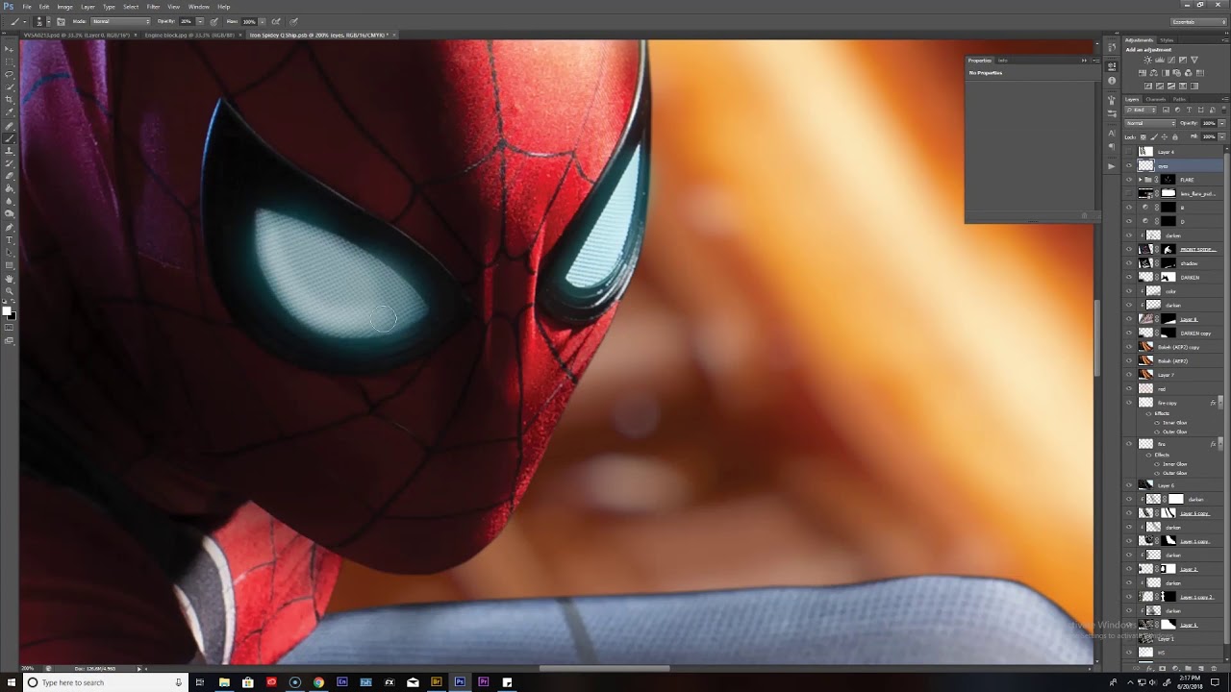This screenshot has width=1231, height=692.
Task: Click the zoom percentage field at bottom-left
Action: (x=28, y=668)
